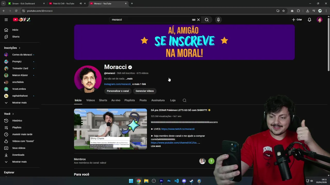The height and width of the screenshot is (185, 330).
Task: Open File Explorer from taskbar
Action: click(x=146, y=181)
